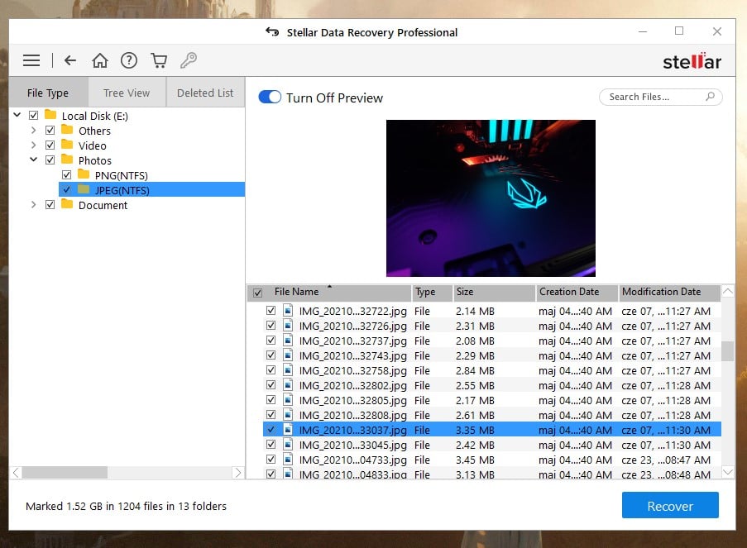The image size is (747, 548).
Task: Collapse the Local Disk (E:) tree node
Action: click(x=17, y=115)
